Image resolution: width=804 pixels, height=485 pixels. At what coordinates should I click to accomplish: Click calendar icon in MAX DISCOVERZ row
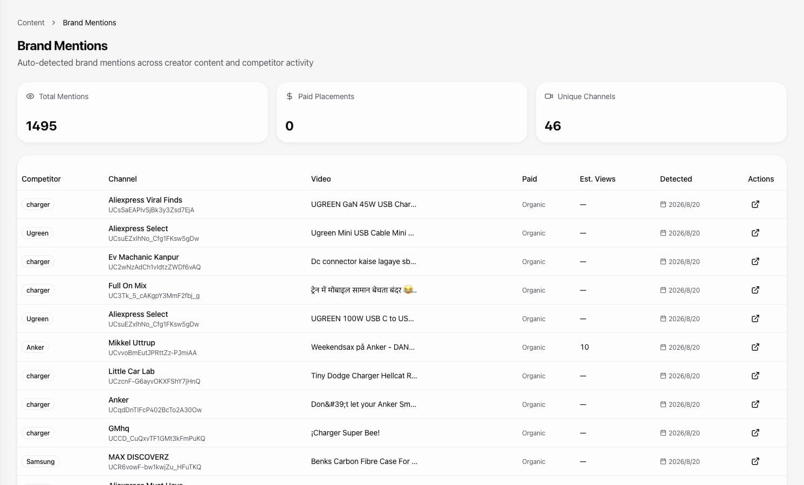coord(663,462)
